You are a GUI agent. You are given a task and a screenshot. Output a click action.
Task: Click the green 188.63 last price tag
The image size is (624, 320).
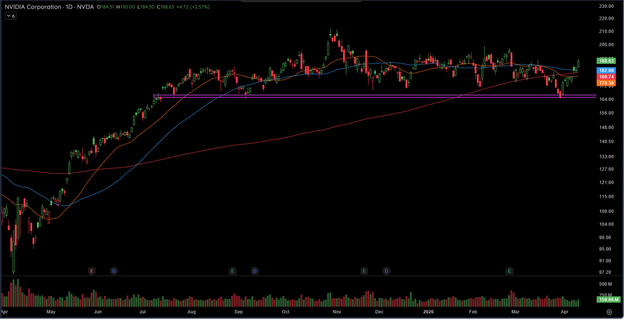click(x=607, y=61)
